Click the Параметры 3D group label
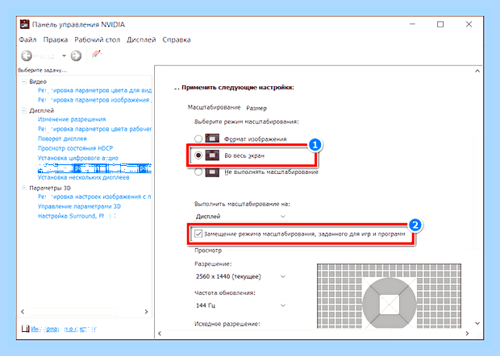The height and width of the screenshot is (356, 500). [50, 188]
